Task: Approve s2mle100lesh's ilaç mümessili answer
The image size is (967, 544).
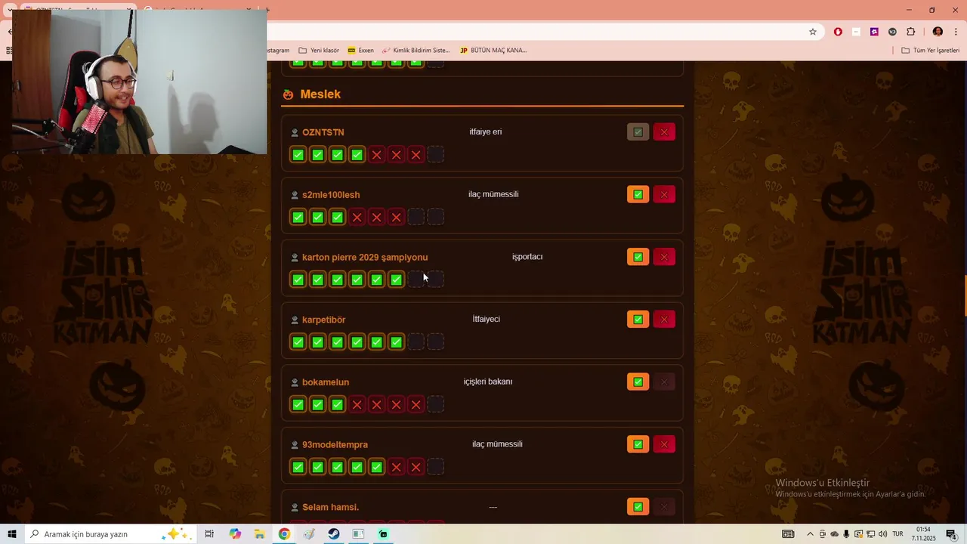Action: [638, 195]
